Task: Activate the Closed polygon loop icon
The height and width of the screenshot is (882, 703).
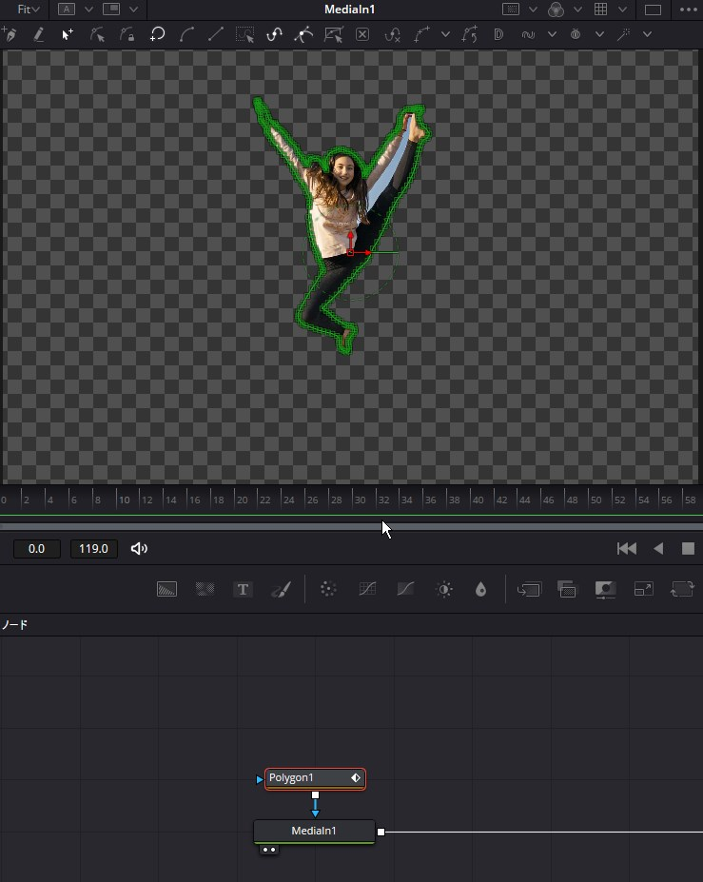Action: click(158, 34)
